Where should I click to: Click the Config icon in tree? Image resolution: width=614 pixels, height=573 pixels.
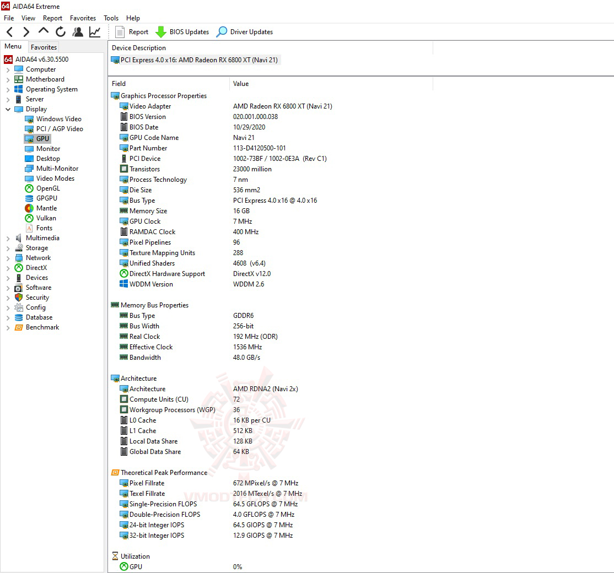click(x=19, y=307)
